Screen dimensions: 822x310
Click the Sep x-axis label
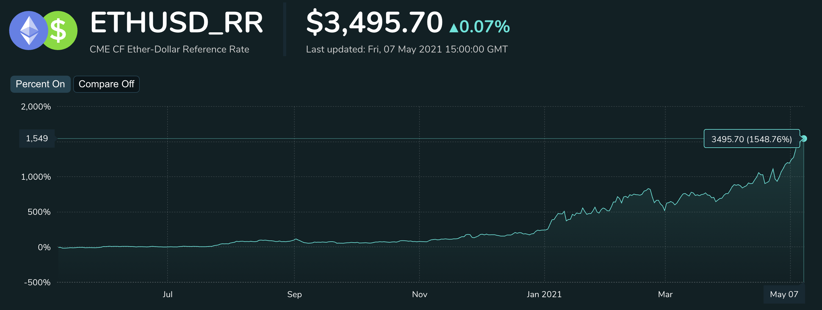[294, 294]
